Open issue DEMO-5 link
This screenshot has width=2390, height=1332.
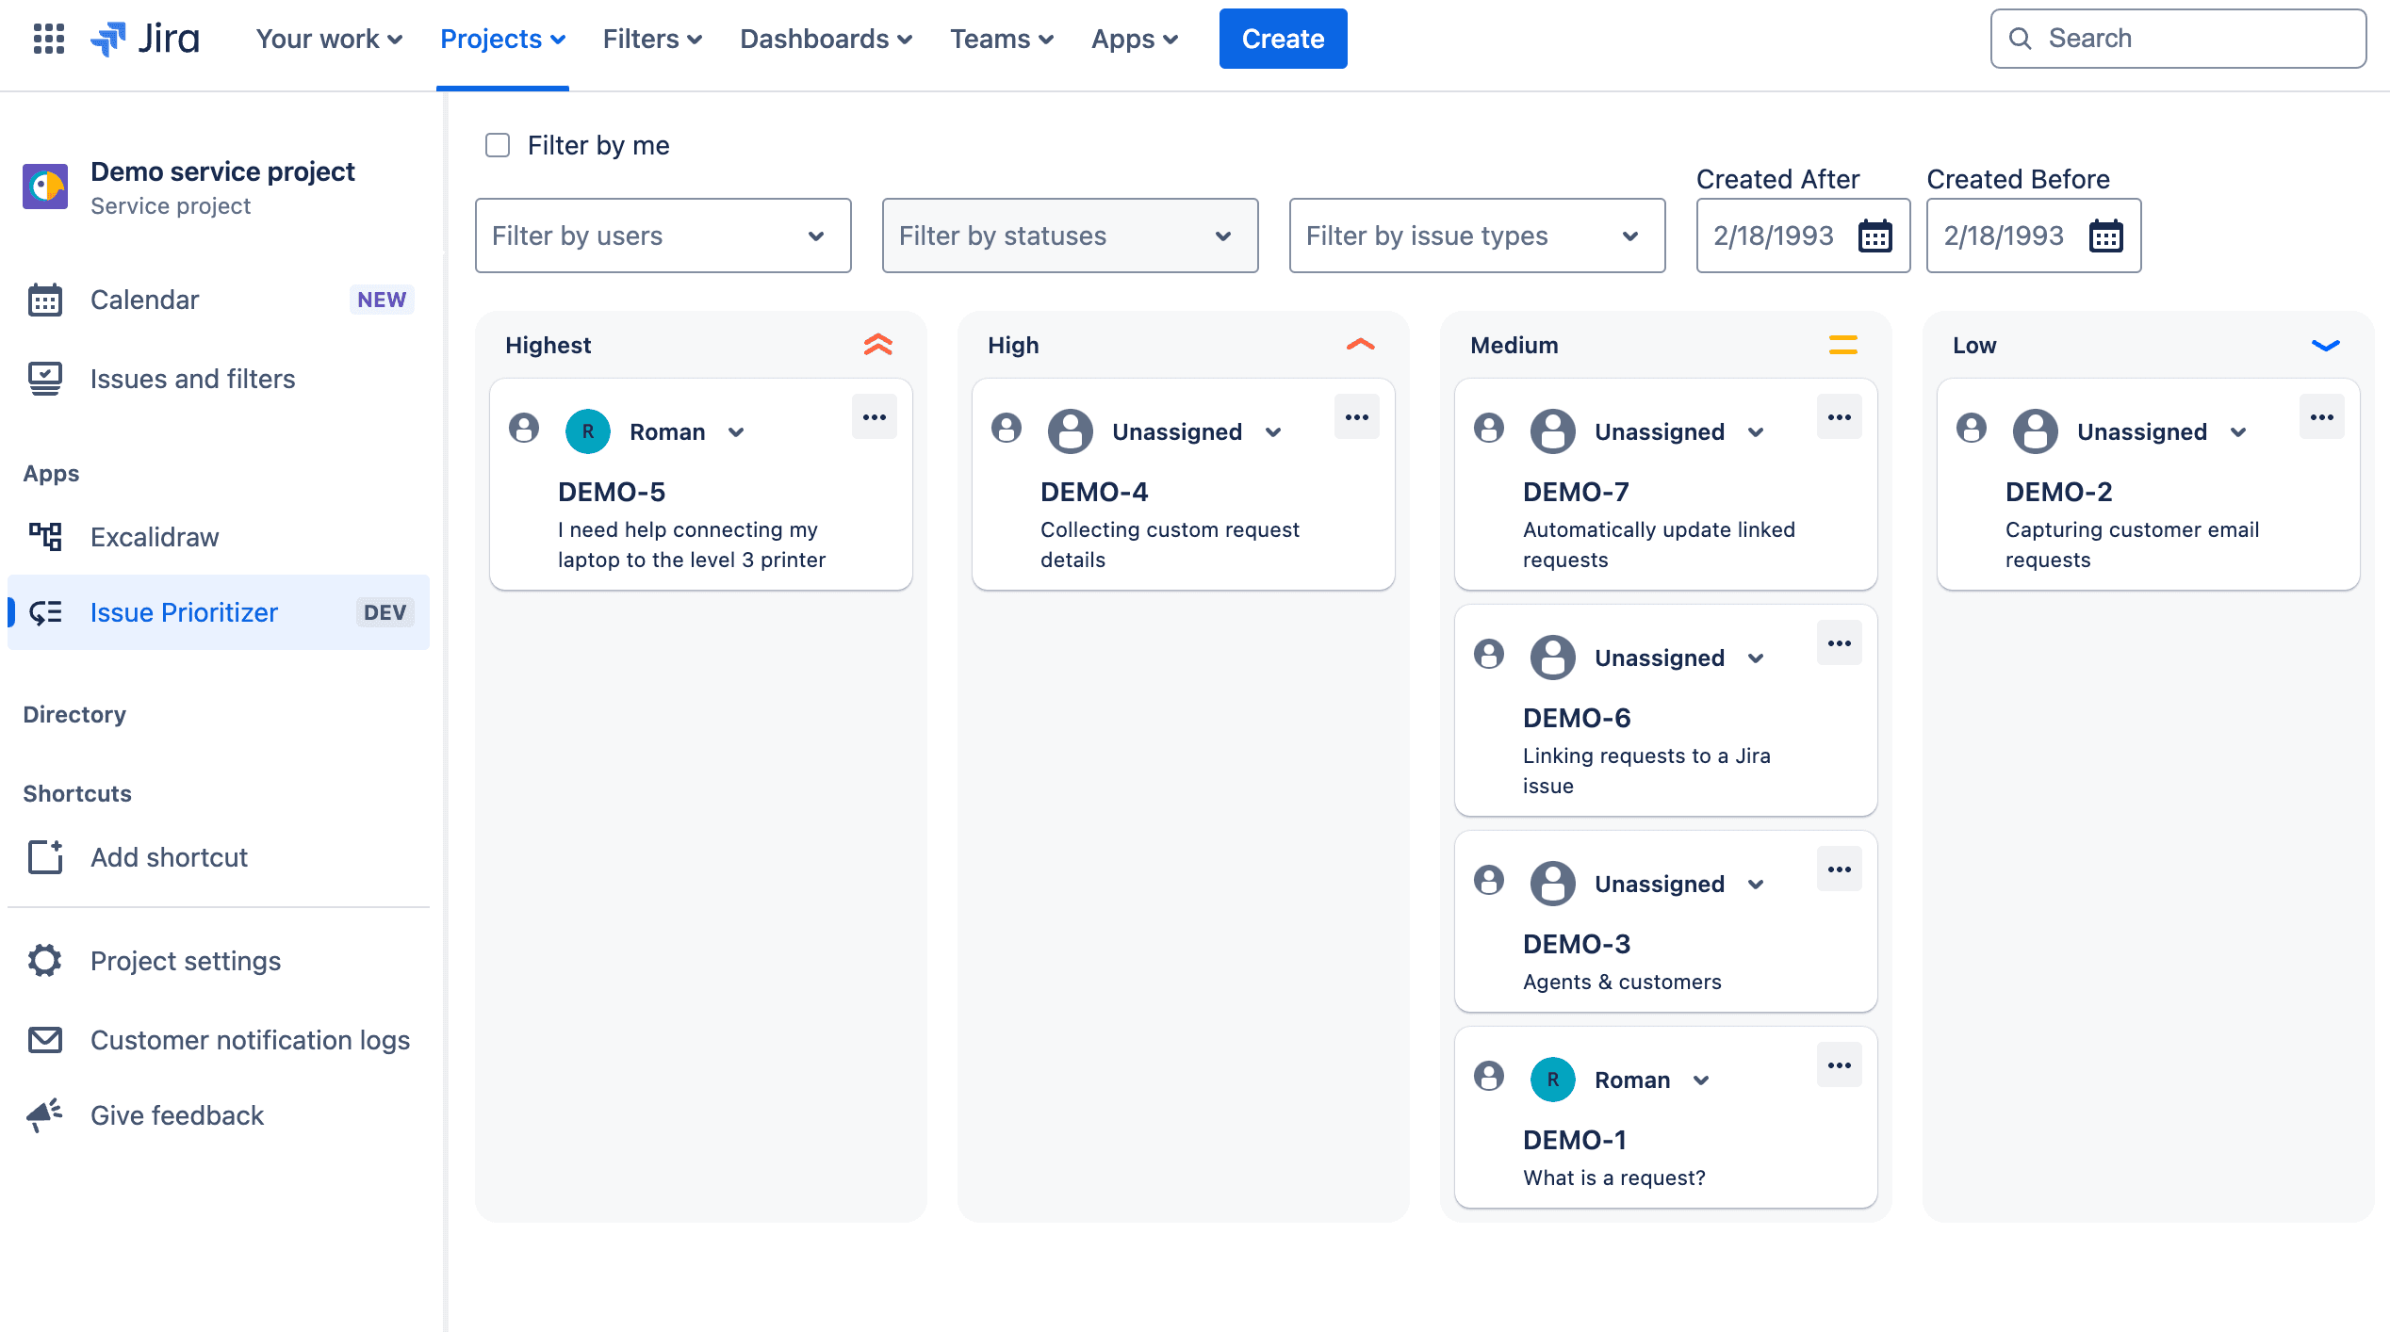coord(612,492)
